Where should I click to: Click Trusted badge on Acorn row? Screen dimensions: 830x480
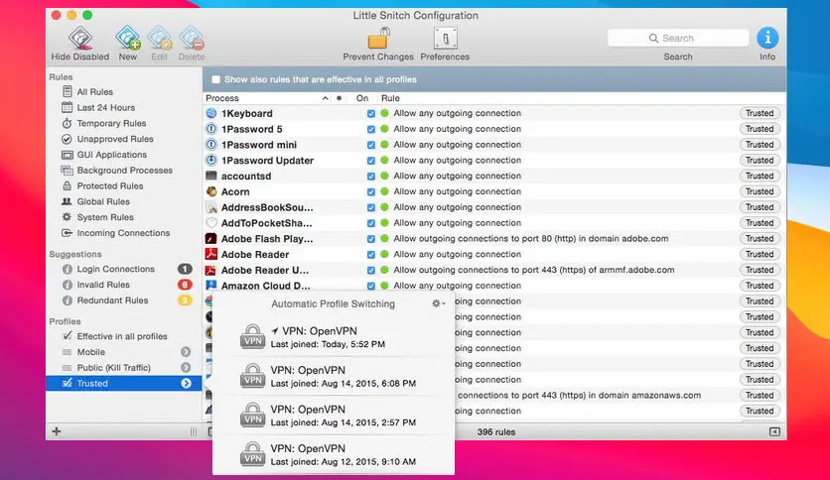click(760, 191)
